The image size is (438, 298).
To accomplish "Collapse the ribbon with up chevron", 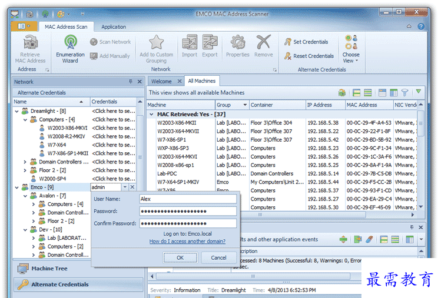I will pyautogui.click(x=409, y=26).
